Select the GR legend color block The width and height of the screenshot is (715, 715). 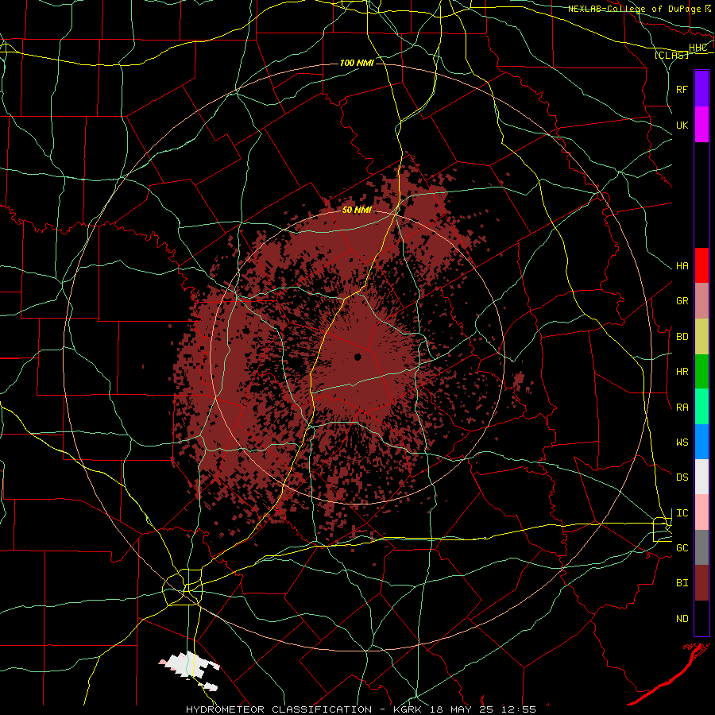(x=701, y=301)
